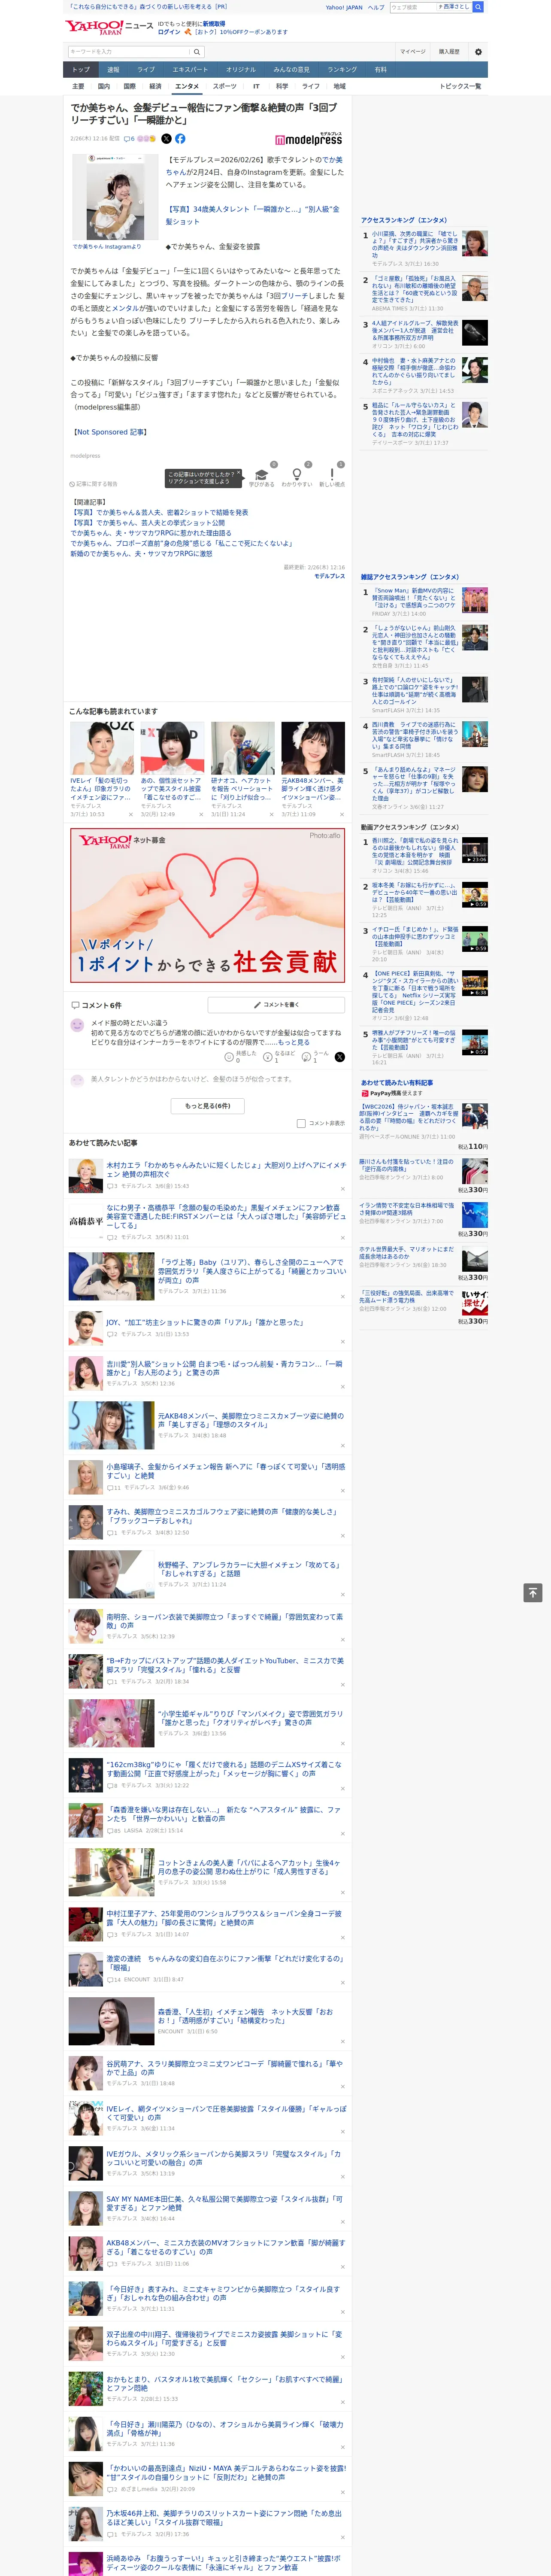Open the ライブ tab in dark navigation bar
This screenshot has width=551, height=2576.
146,69
